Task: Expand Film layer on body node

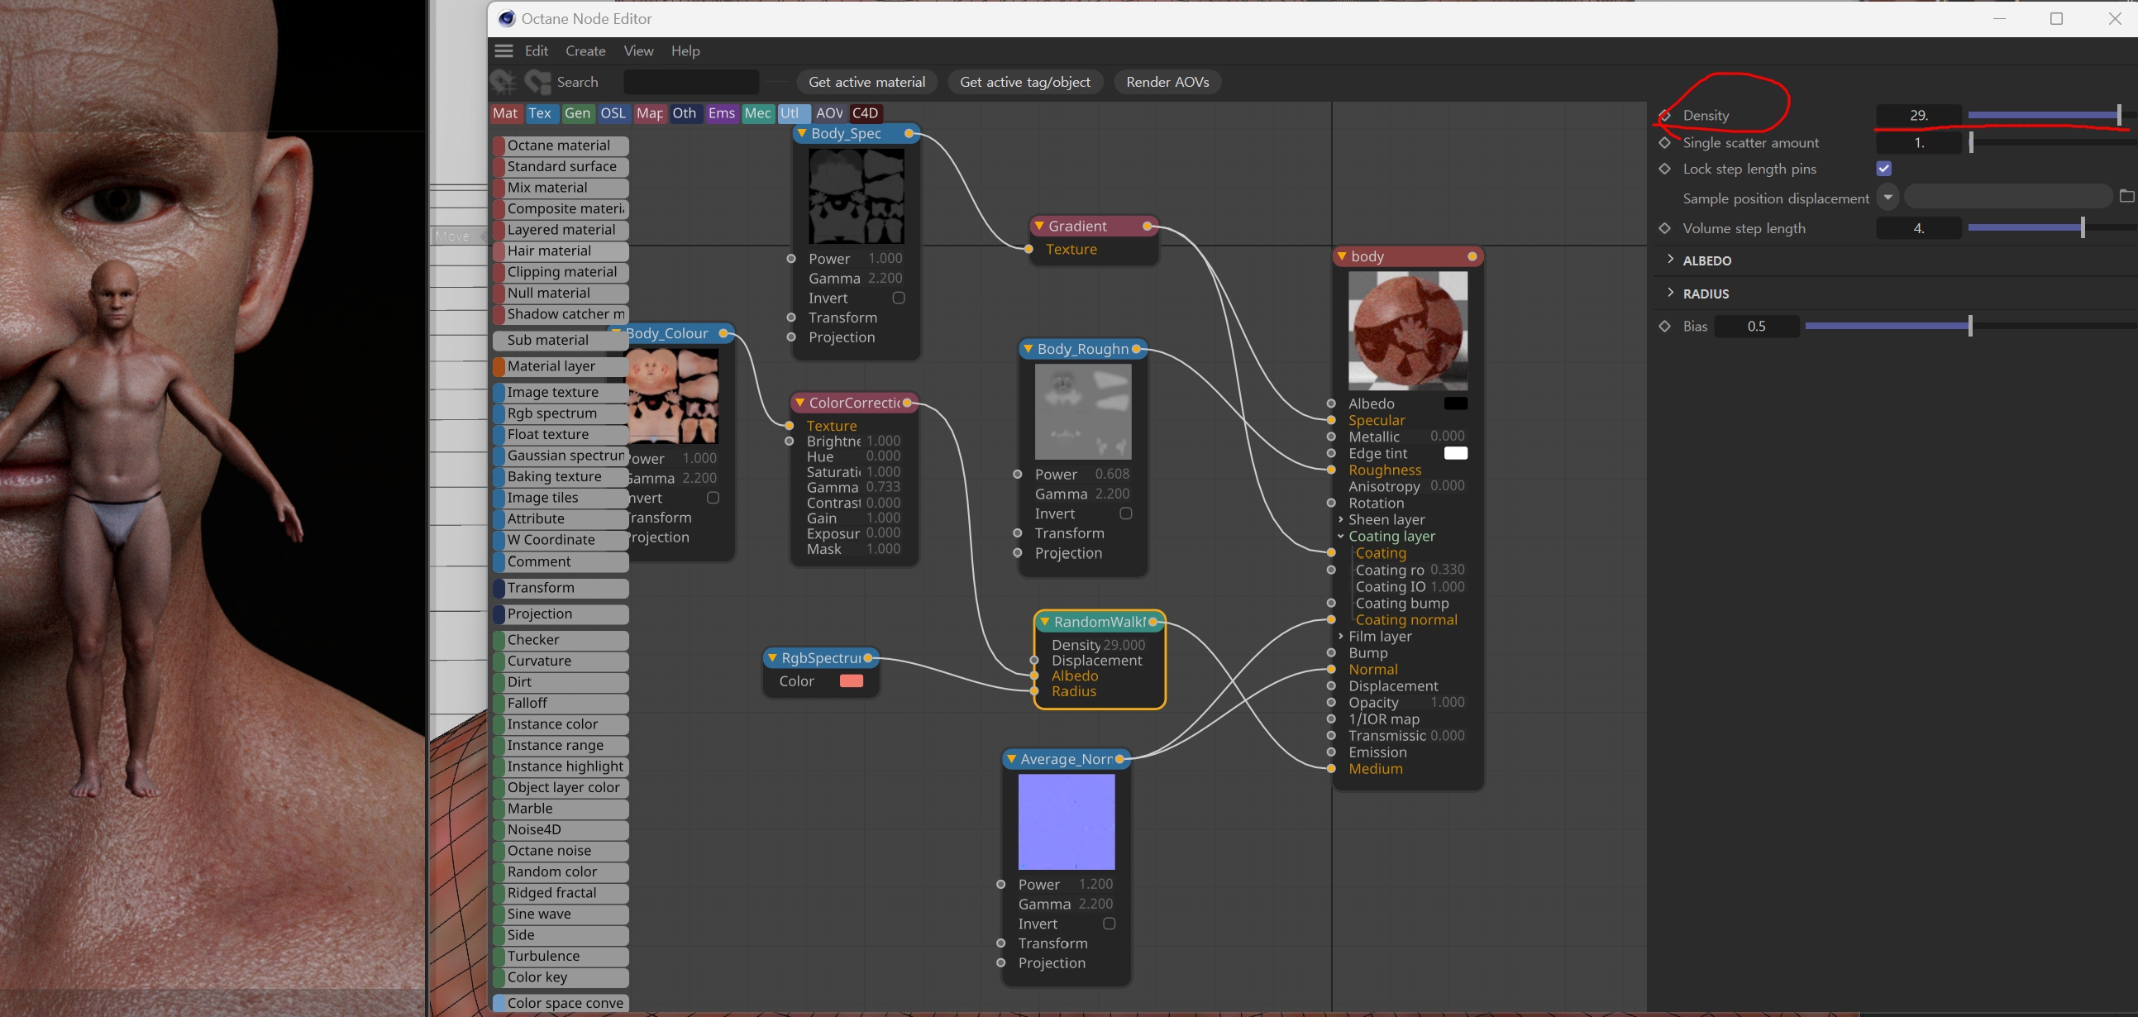Action: tap(1340, 636)
